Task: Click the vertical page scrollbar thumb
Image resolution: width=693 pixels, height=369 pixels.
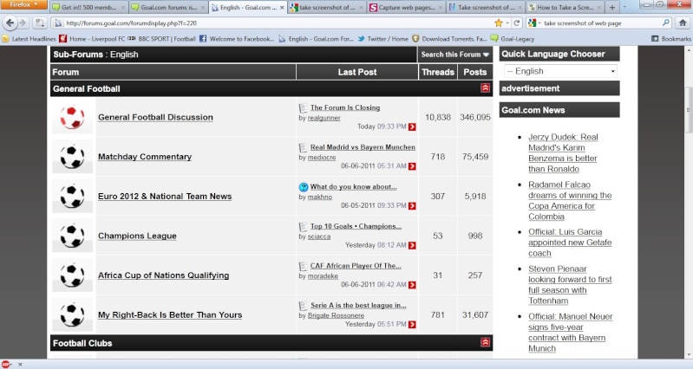Action: (x=688, y=109)
